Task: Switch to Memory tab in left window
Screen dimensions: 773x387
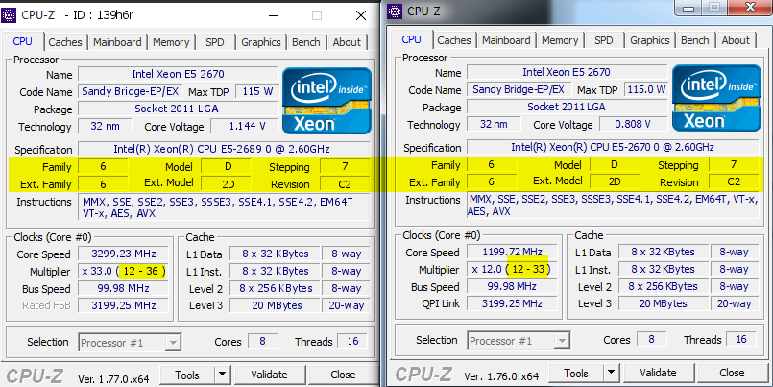Action: tap(171, 42)
